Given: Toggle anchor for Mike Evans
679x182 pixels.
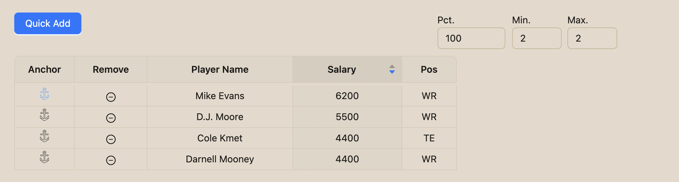Looking at the screenshot, I should (44, 94).
